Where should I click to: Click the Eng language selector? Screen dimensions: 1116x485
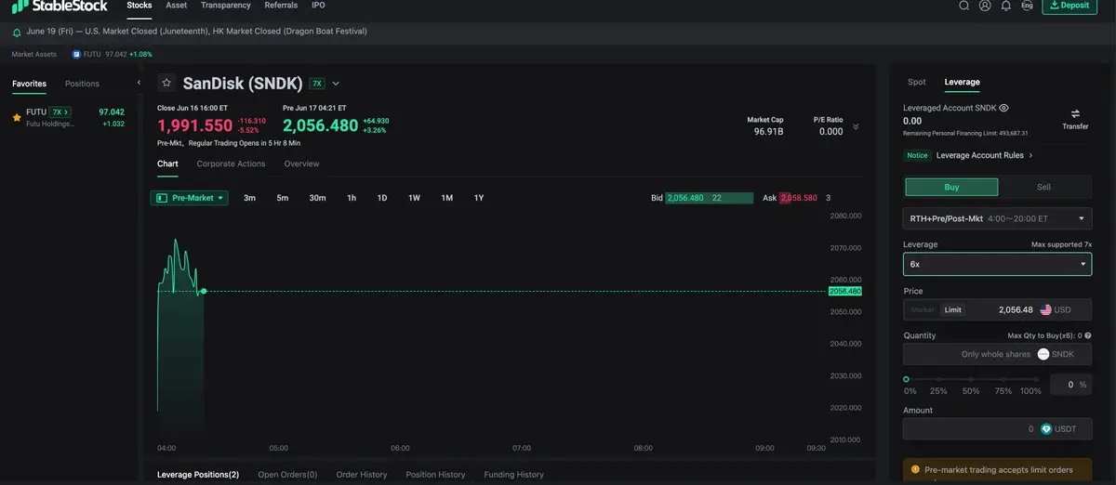point(1027,6)
